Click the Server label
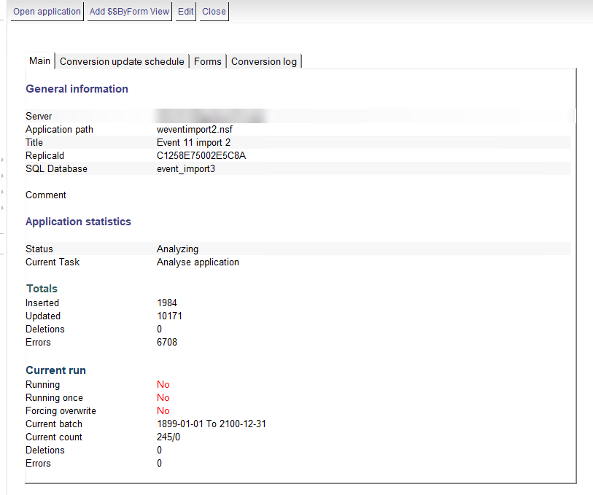This screenshot has height=495, width=593. click(x=39, y=117)
